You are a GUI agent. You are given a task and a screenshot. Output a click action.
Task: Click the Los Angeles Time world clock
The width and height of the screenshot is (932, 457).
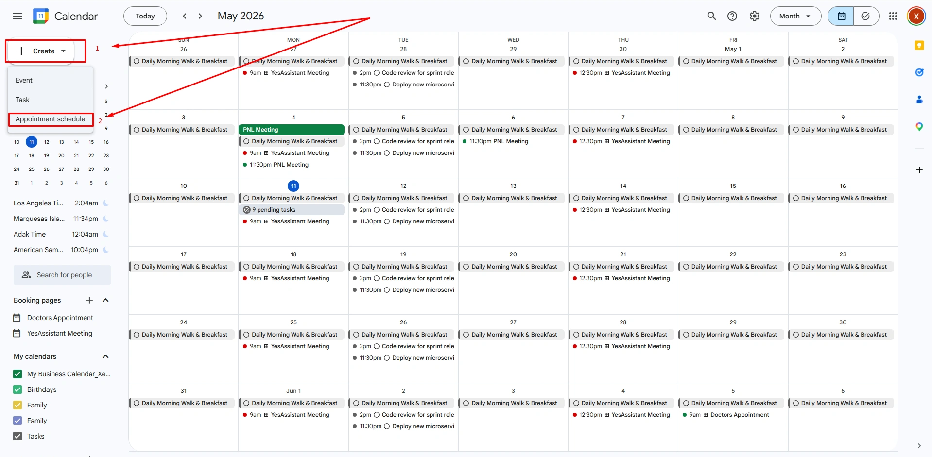[61, 203]
